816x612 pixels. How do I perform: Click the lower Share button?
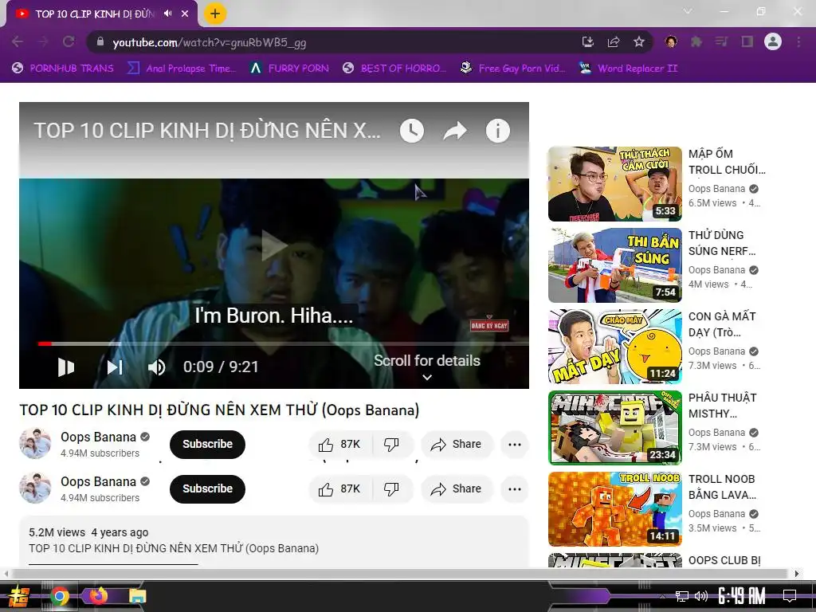coord(457,488)
